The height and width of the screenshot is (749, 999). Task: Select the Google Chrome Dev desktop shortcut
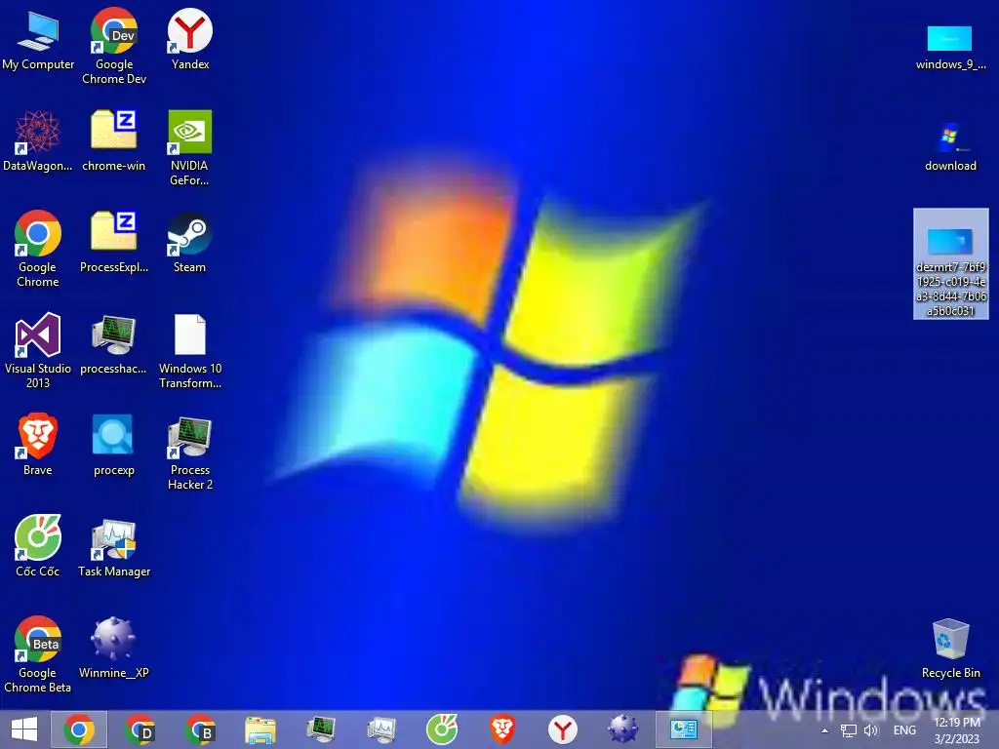tap(114, 46)
